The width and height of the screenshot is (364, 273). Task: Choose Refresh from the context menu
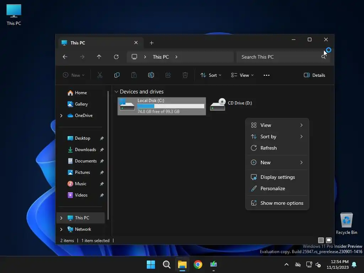click(277, 148)
